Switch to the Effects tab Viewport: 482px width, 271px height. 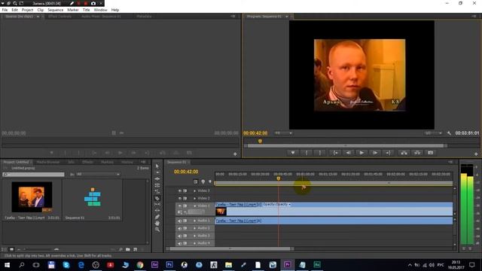(87, 162)
